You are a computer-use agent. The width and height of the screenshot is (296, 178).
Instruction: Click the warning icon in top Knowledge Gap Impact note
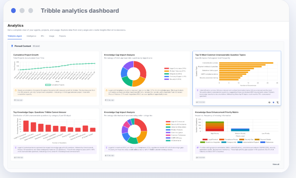[107, 90]
